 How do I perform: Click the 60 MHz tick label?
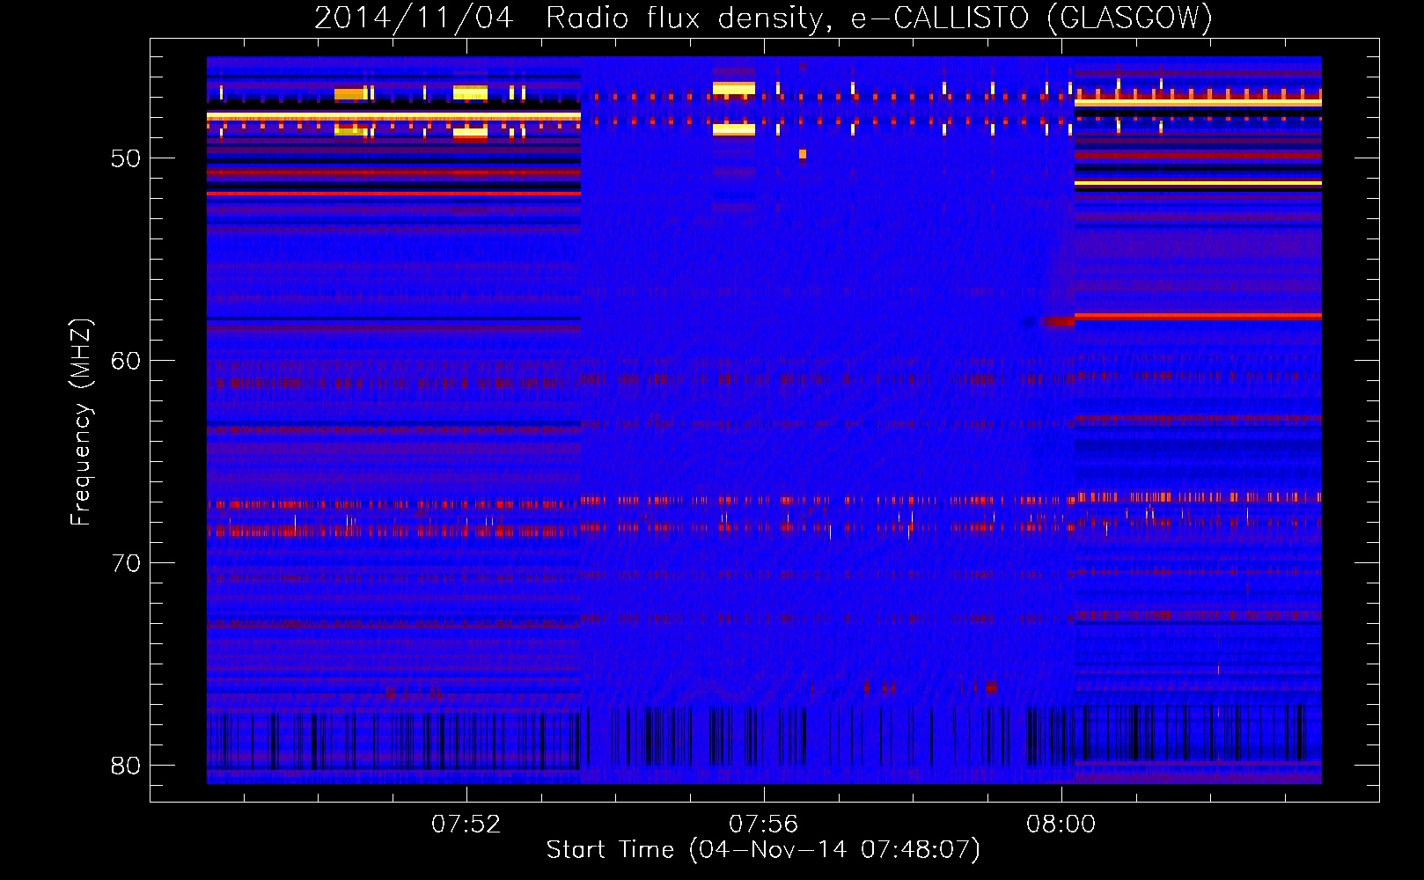126,361
